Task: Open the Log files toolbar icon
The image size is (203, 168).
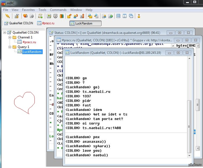Action: (x=96, y=16)
